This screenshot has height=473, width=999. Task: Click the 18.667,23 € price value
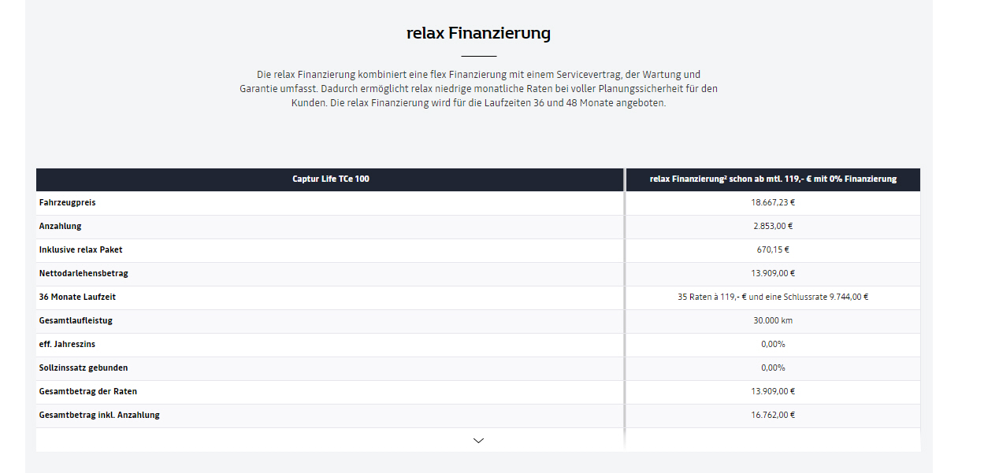[x=773, y=202]
